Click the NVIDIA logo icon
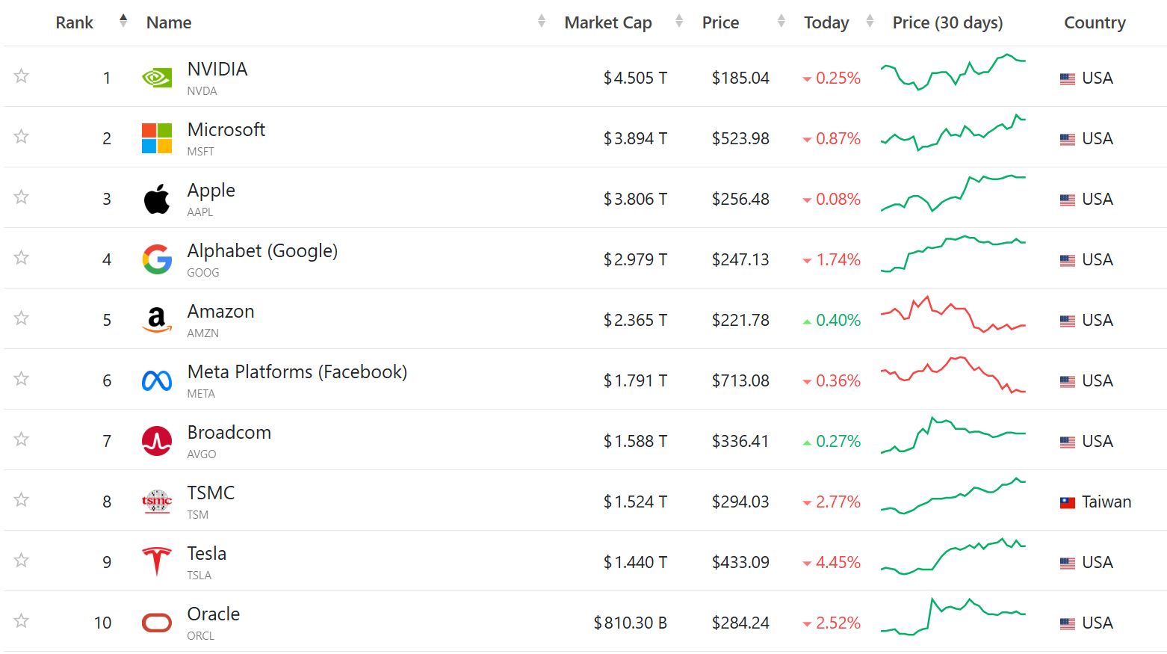 (x=157, y=78)
